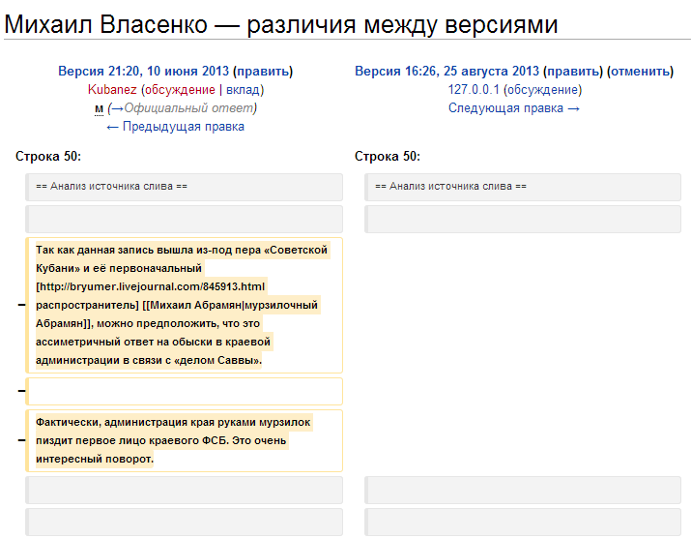Open left revision from 10 июня 2013
This screenshot has width=691, height=538.
click(x=144, y=71)
